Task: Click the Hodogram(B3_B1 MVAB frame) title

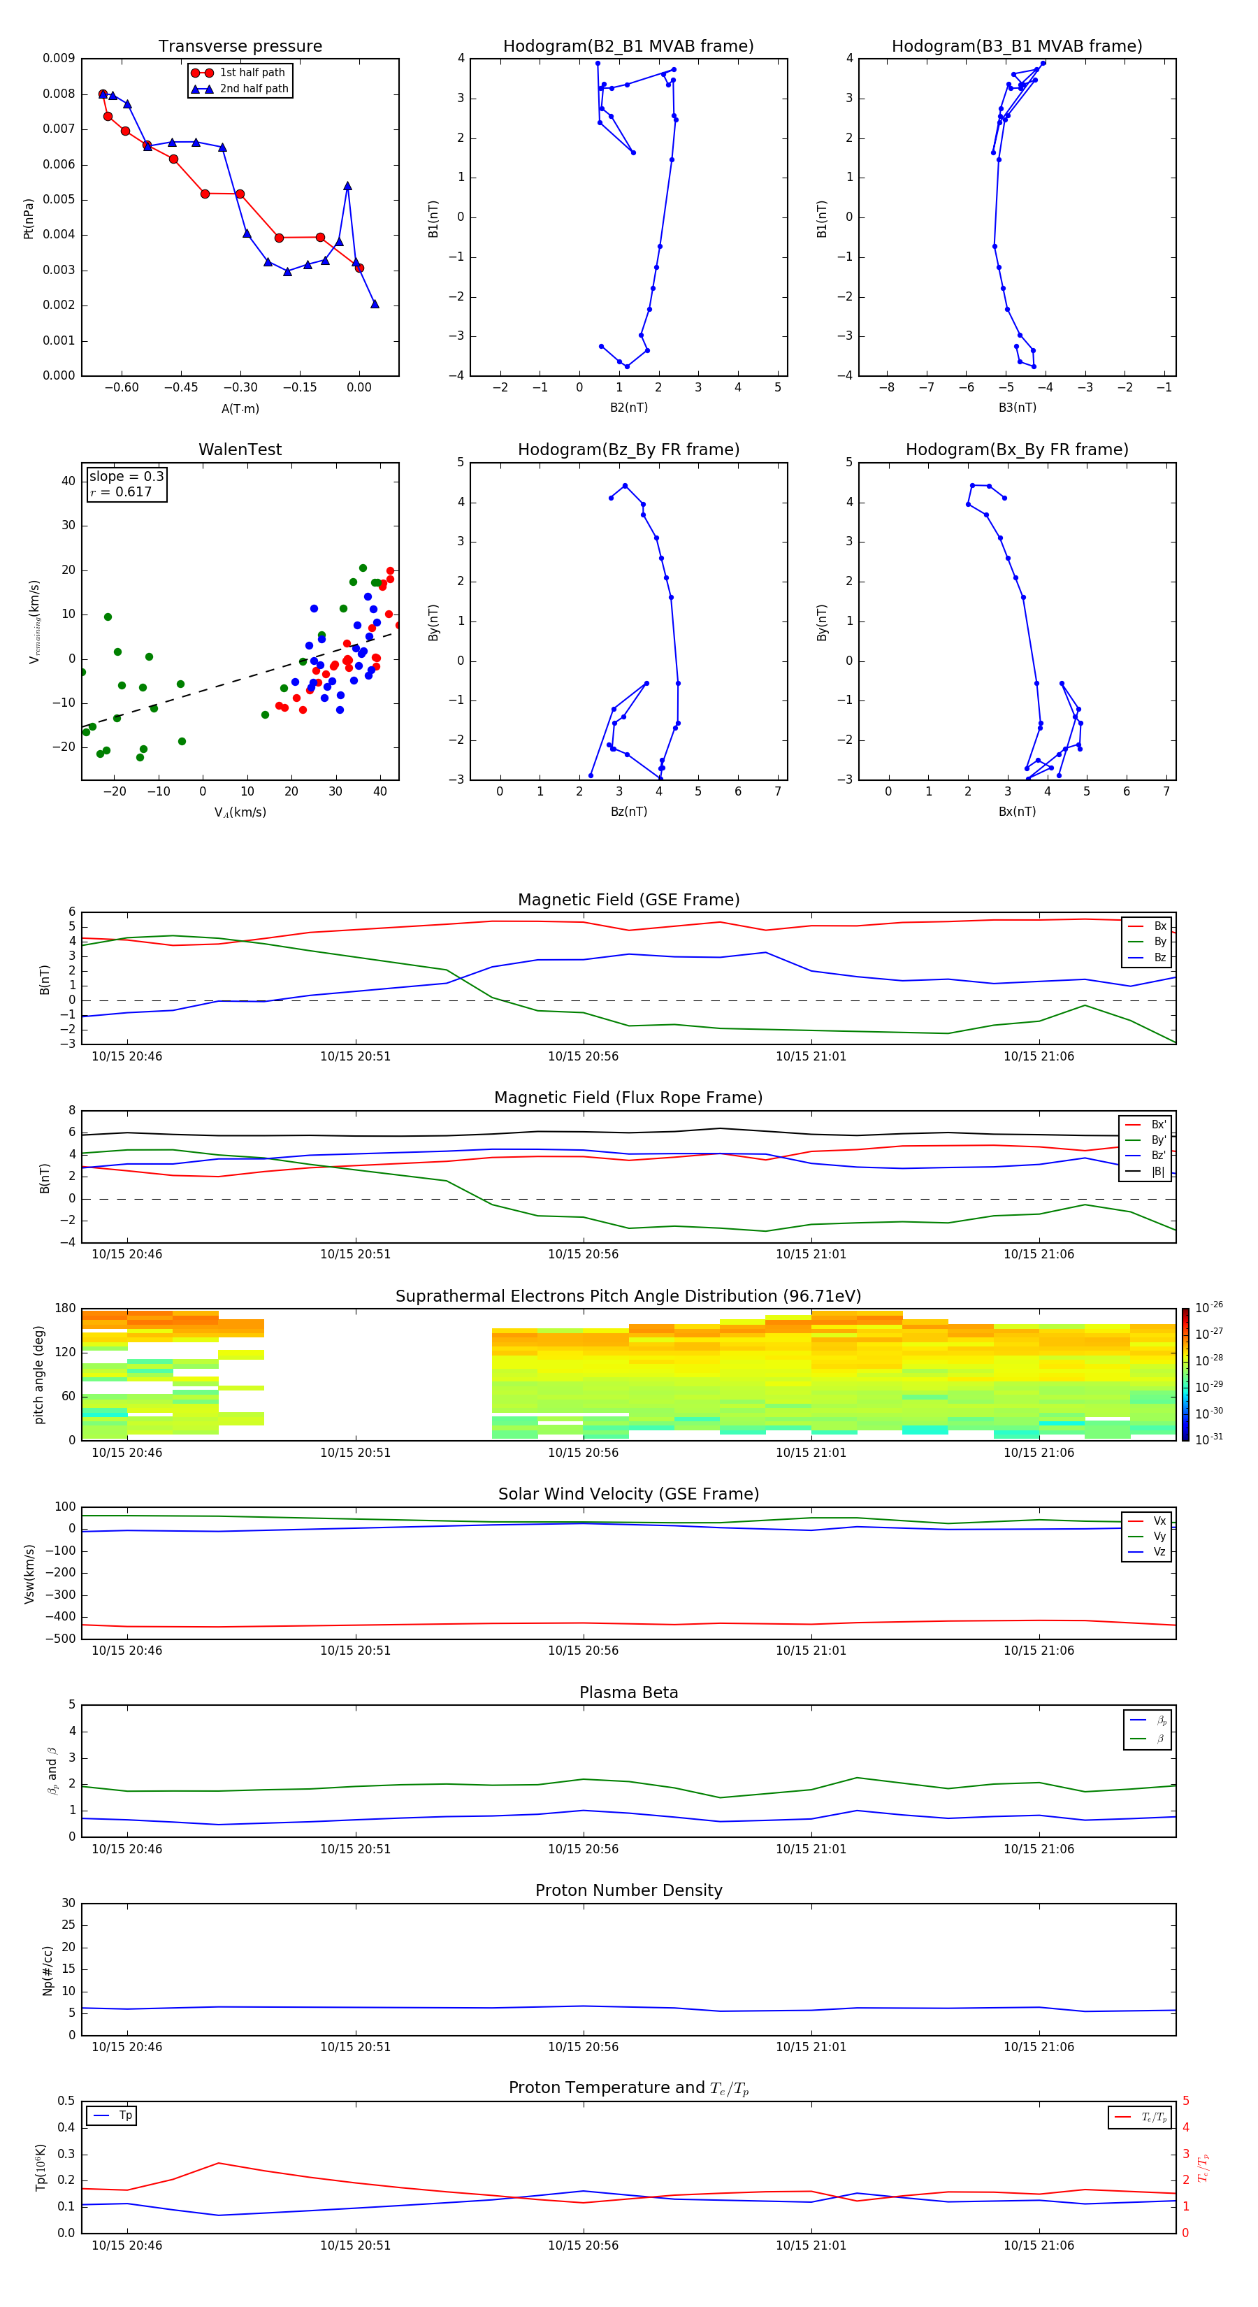Action: coord(1017,45)
